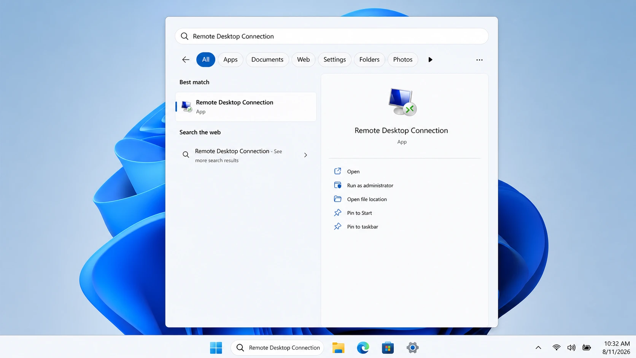This screenshot has width=636, height=358.
Task: Choose Run as administrator
Action: tap(370, 185)
